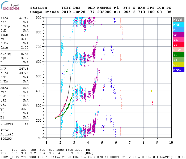Click the 10 MHz x-axis label
The height and width of the screenshot is (159, 186).
(171, 143)
